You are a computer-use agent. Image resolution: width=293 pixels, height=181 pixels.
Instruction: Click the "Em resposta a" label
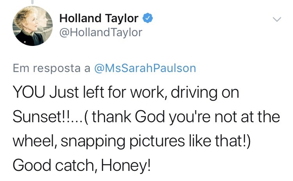(x=52, y=68)
